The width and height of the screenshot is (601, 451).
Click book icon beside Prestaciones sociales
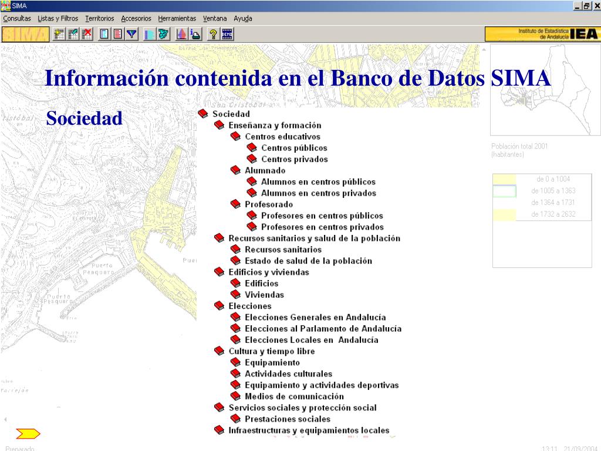(x=235, y=419)
